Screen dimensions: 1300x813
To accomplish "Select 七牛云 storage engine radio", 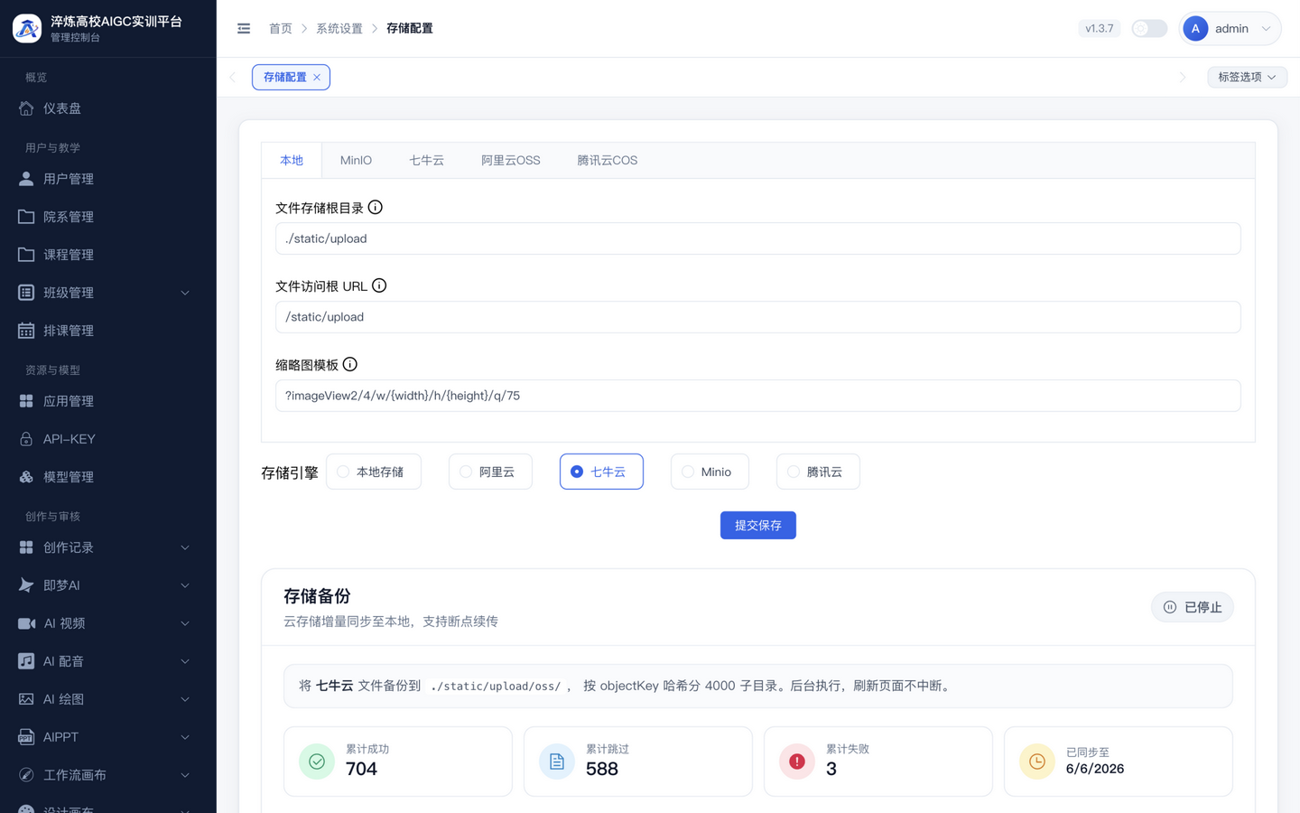I will point(601,472).
